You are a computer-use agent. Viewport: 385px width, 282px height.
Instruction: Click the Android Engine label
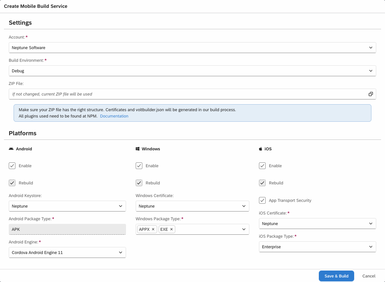pos(24,242)
